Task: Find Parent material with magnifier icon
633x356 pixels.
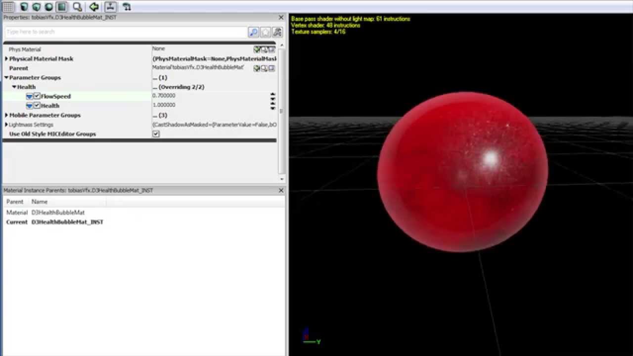Action: [264, 68]
